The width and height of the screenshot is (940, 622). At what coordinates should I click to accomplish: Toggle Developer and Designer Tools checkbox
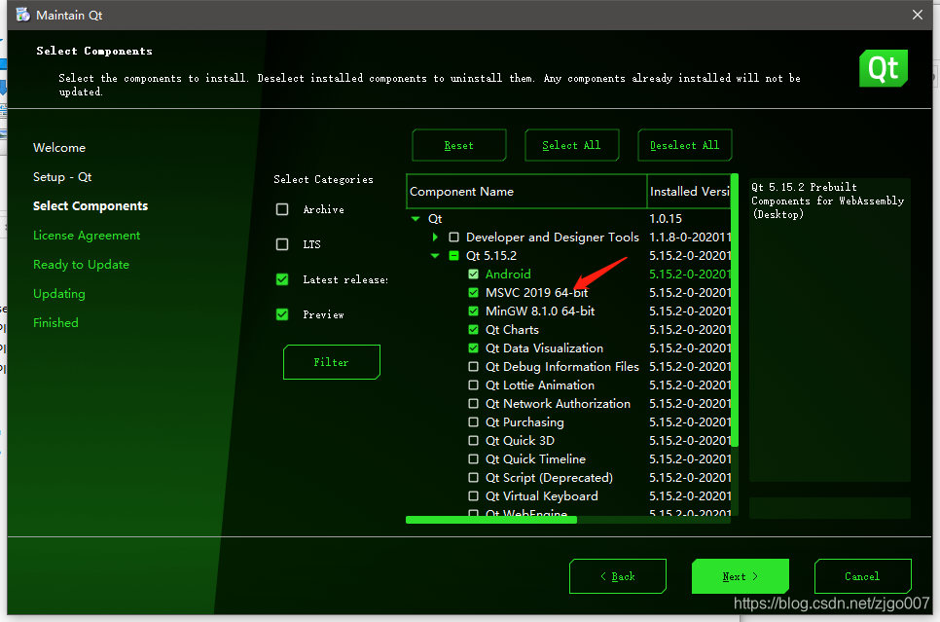point(454,237)
